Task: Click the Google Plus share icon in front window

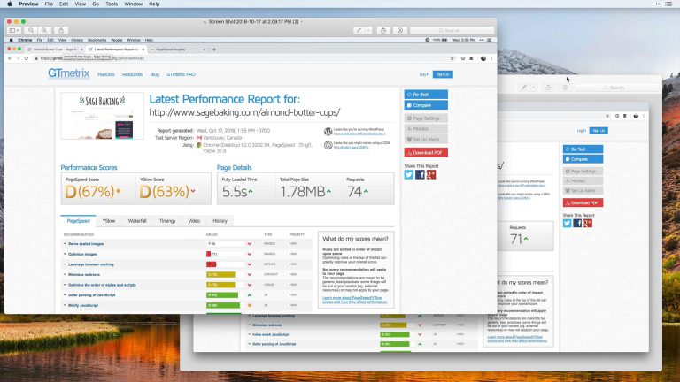Action: [430, 174]
